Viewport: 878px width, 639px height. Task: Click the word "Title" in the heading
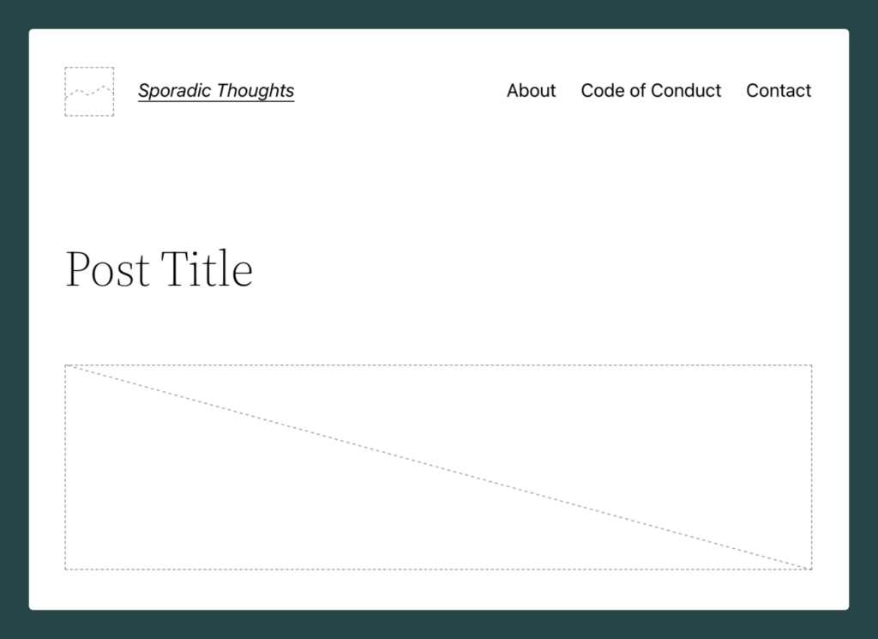[207, 268]
